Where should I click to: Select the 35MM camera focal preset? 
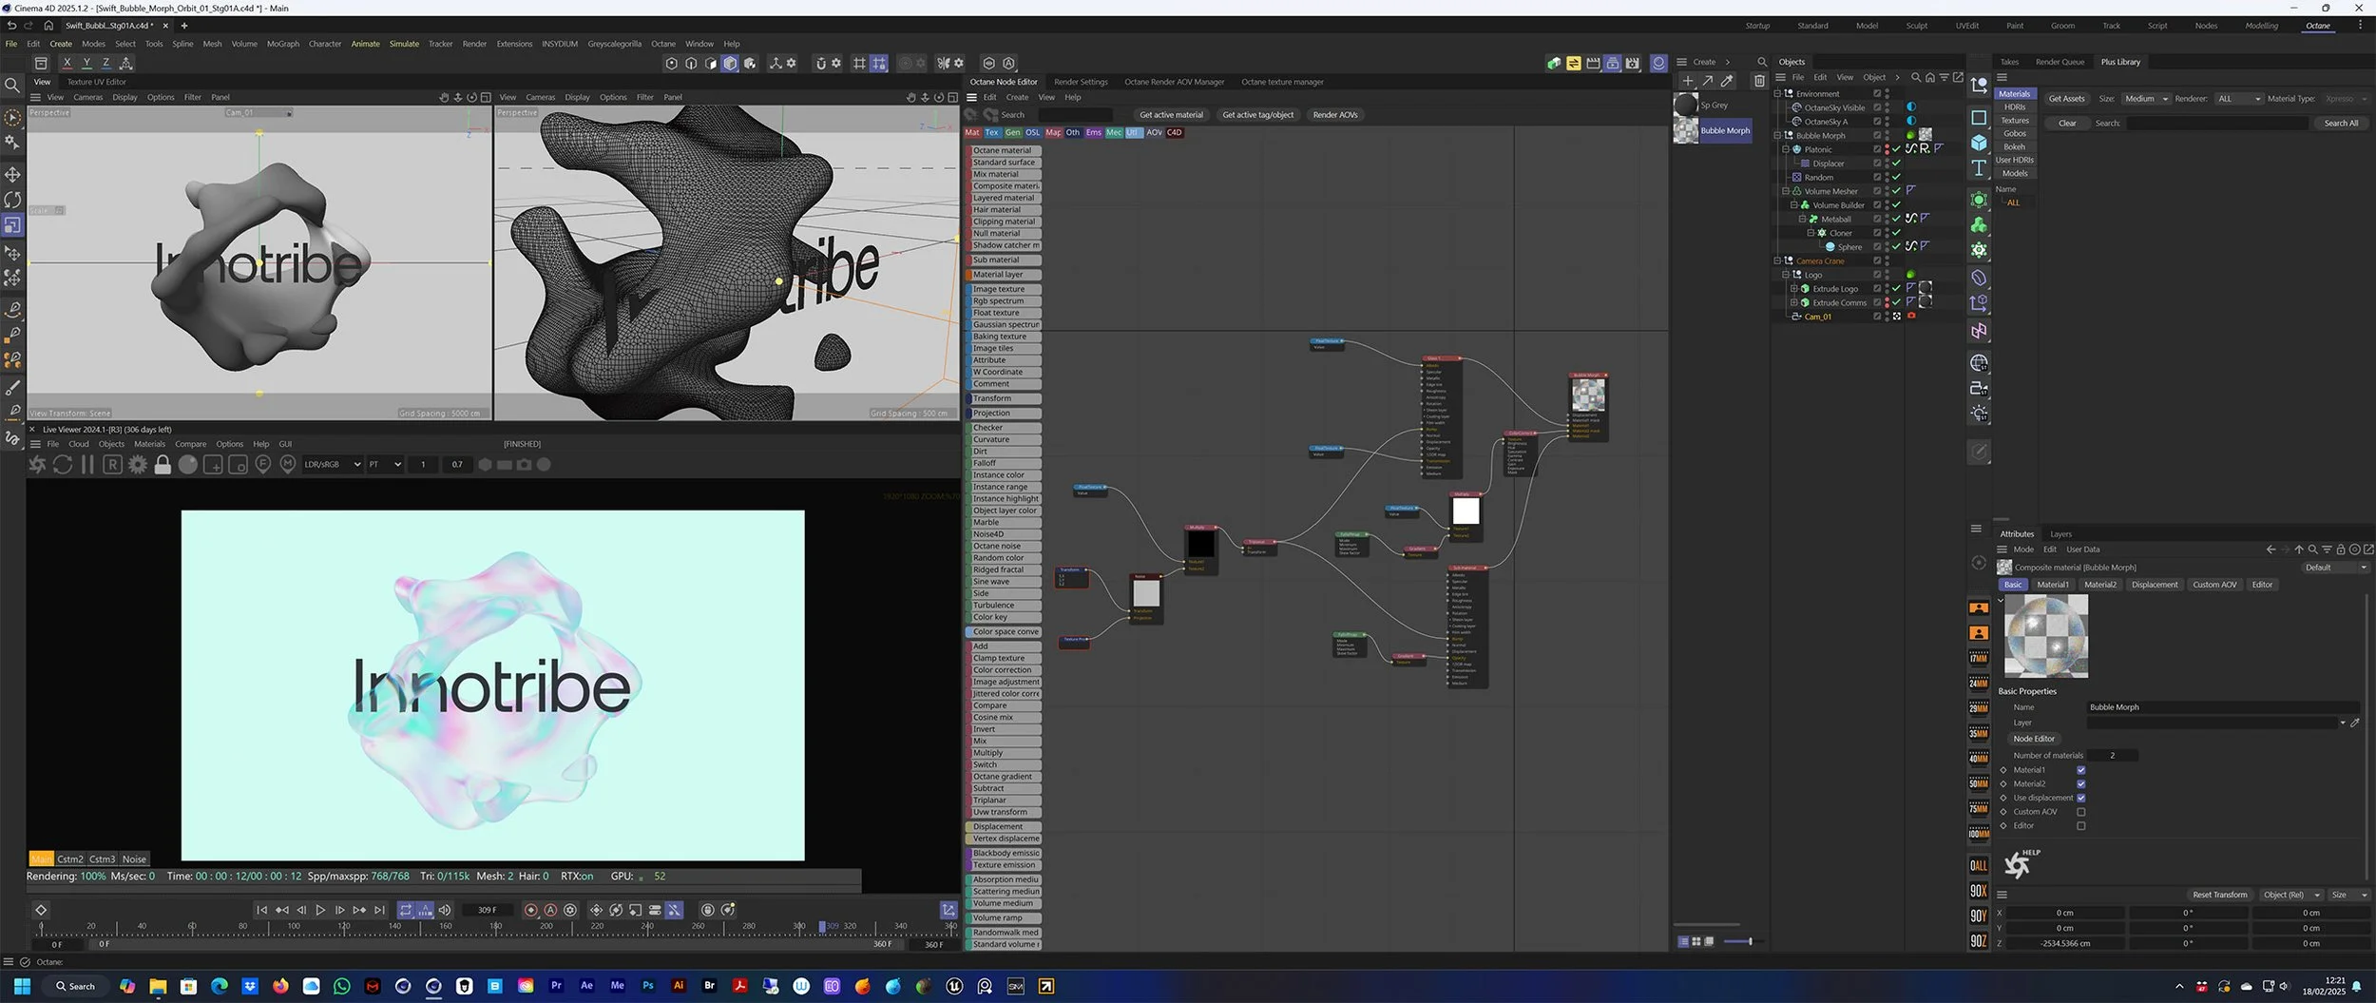click(x=1978, y=733)
